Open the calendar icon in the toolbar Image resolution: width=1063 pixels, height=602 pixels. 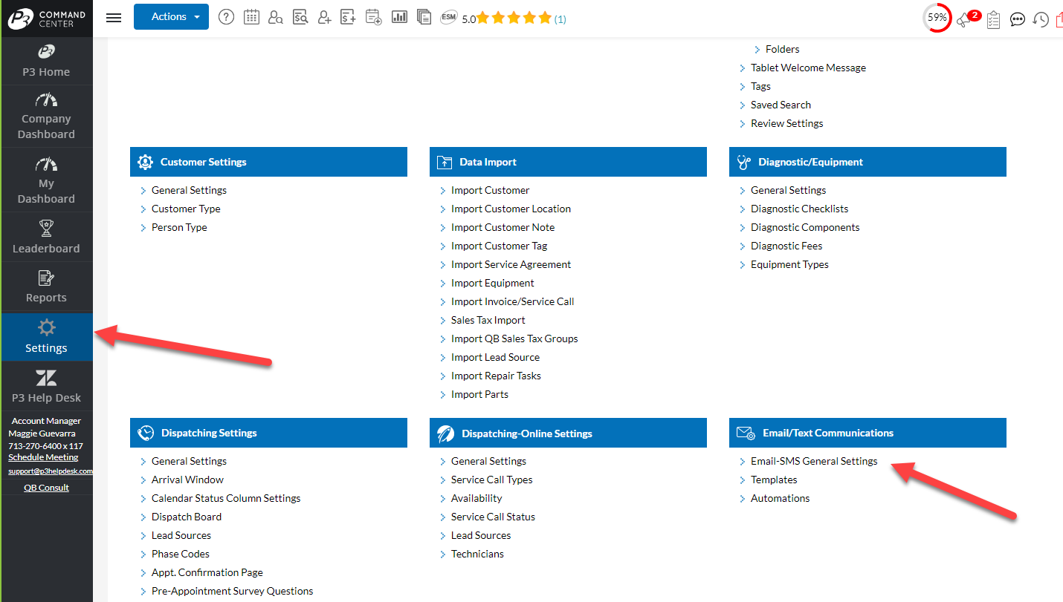(251, 17)
